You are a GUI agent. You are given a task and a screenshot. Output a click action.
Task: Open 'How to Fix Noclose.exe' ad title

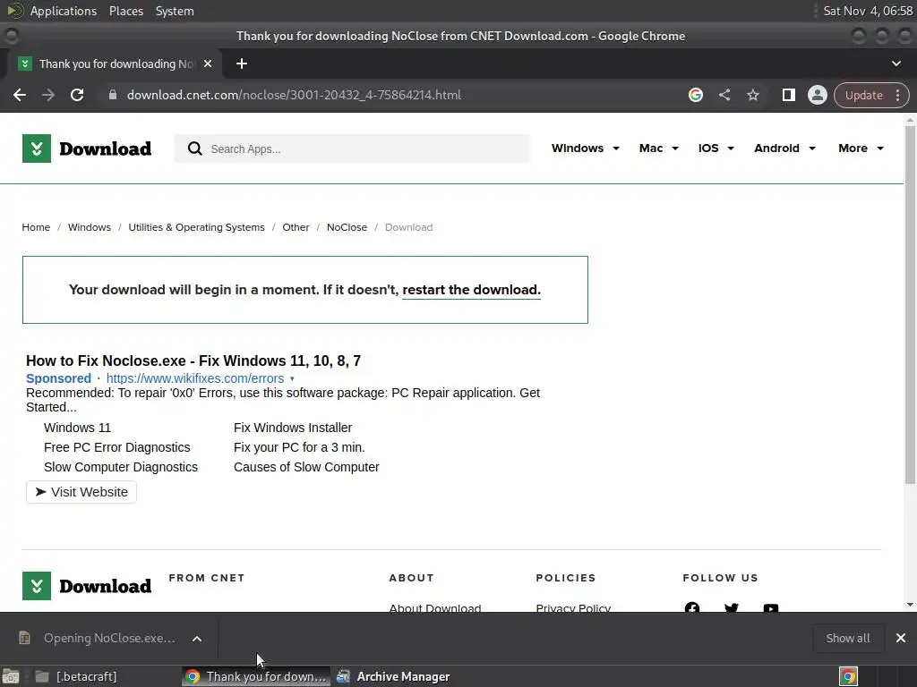[x=193, y=361]
